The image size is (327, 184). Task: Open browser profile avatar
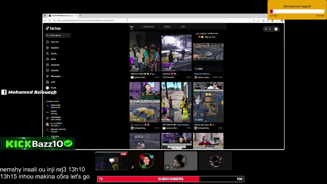272,20
